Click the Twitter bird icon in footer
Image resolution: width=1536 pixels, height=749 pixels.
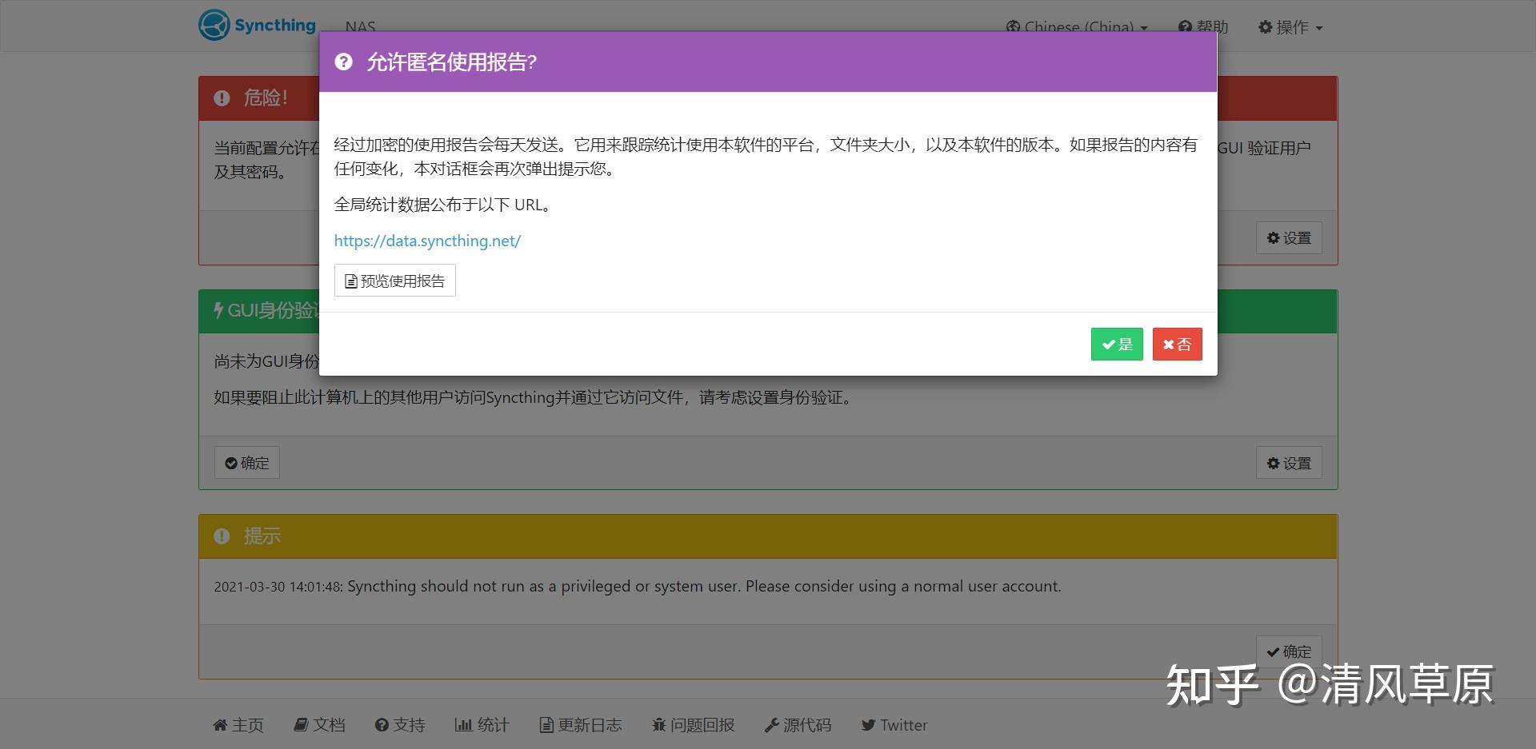[870, 725]
